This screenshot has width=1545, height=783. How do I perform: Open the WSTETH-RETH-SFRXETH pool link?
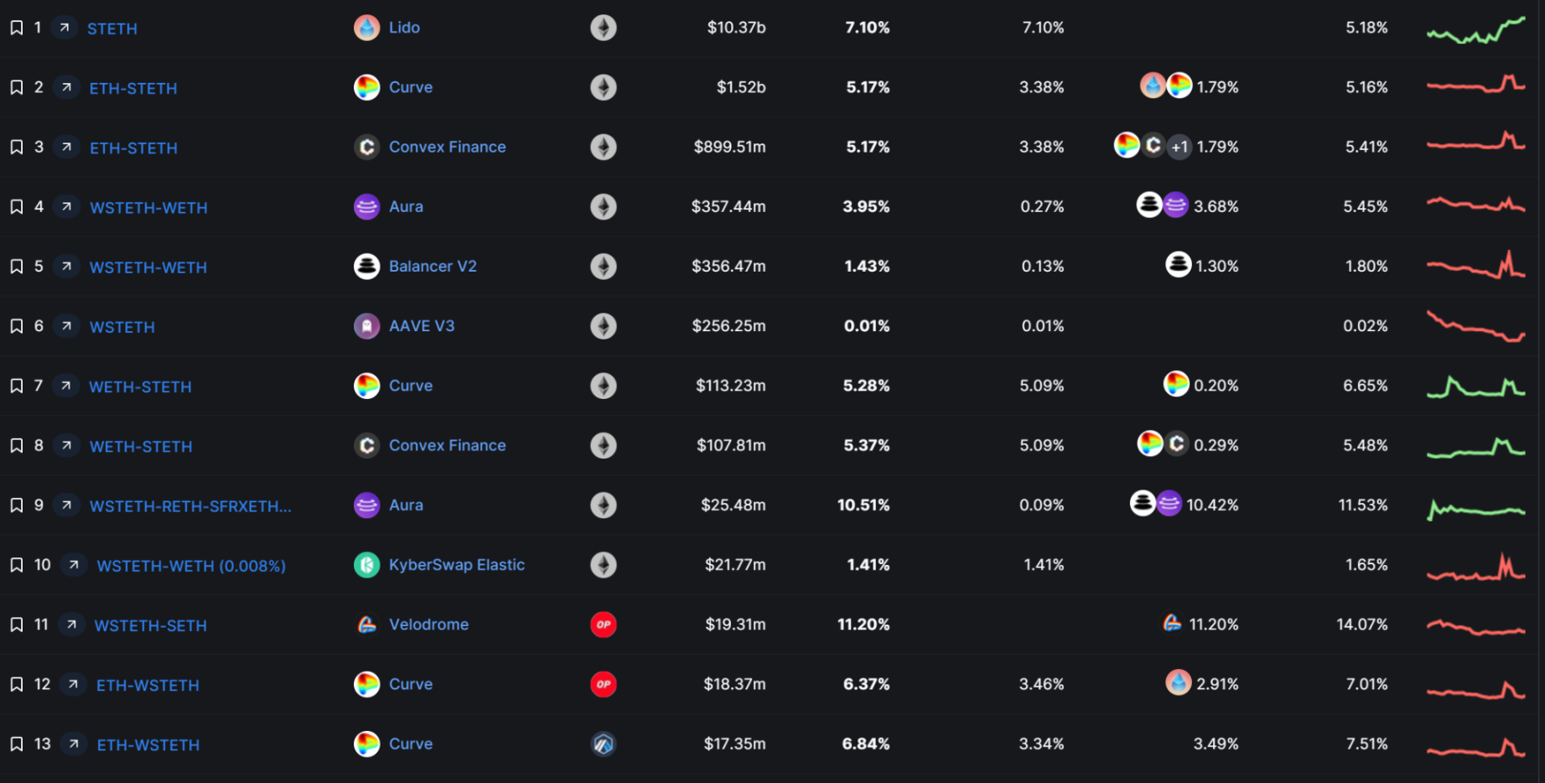(x=190, y=506)
